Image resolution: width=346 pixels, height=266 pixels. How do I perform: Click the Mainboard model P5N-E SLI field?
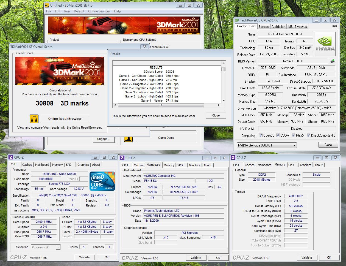point(169,181)
